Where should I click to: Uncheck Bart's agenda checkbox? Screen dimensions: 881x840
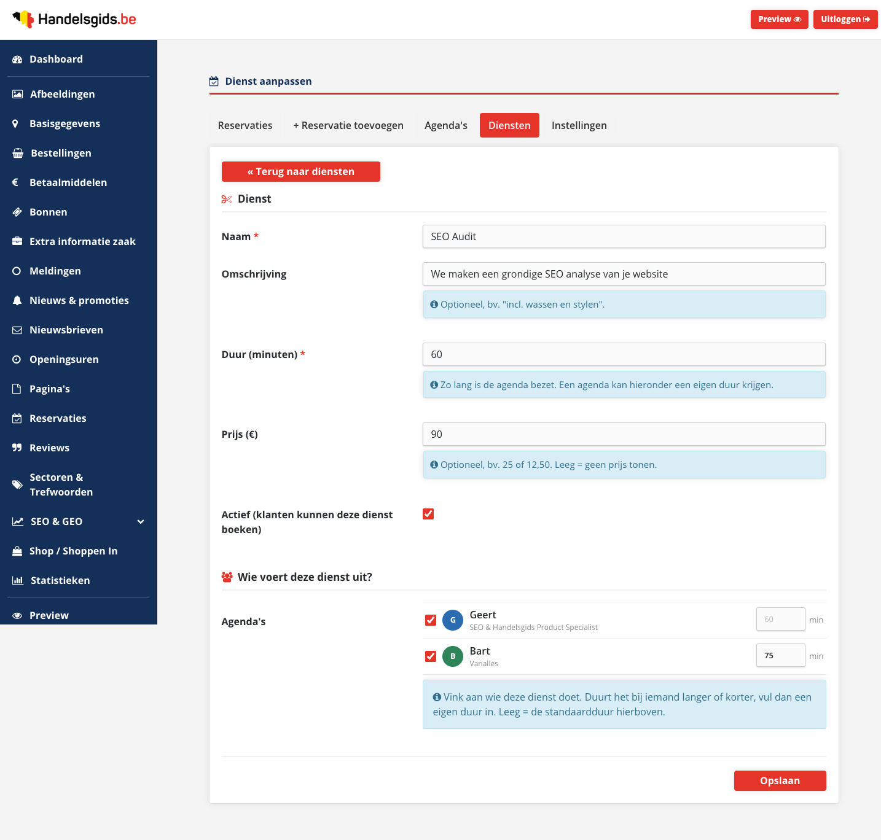(x=431, y=656)
